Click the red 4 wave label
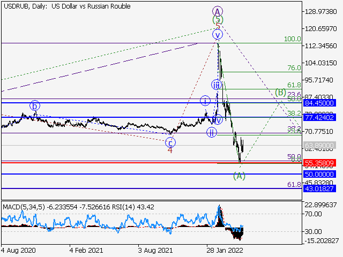Screen dimensions: 343x257 170,150
